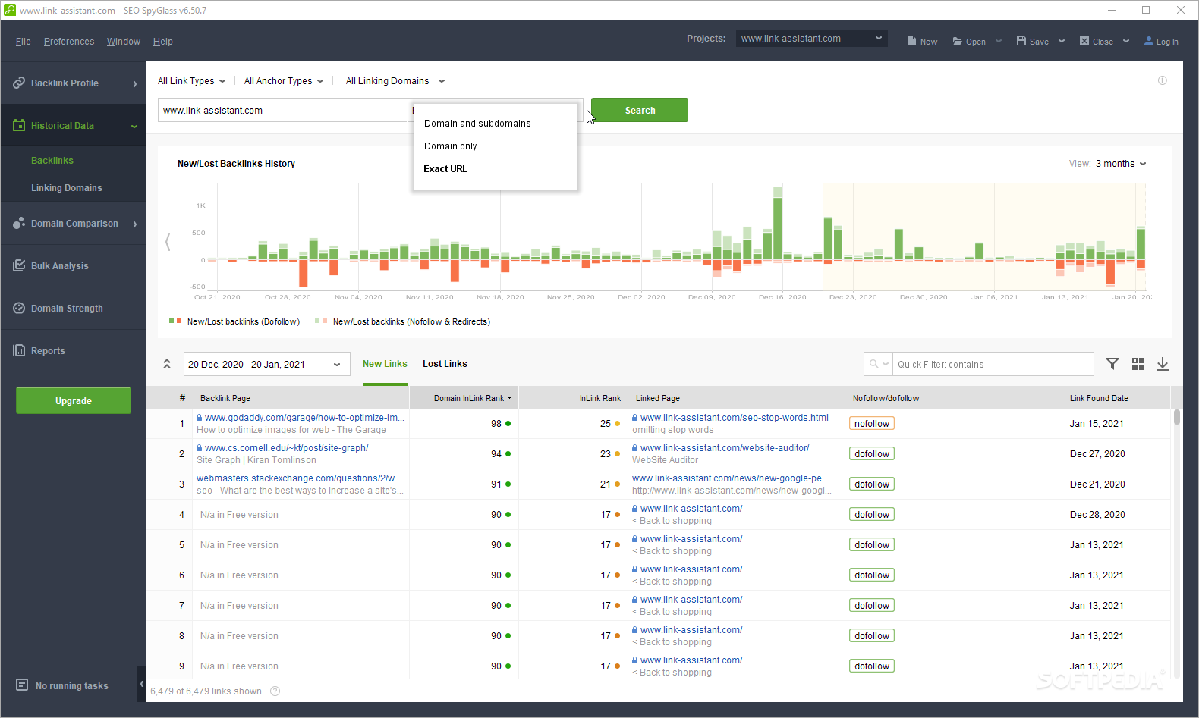Expand the Open button dropdown arrow
This screenshot has height=718, width=1199.
coord(999,41)
